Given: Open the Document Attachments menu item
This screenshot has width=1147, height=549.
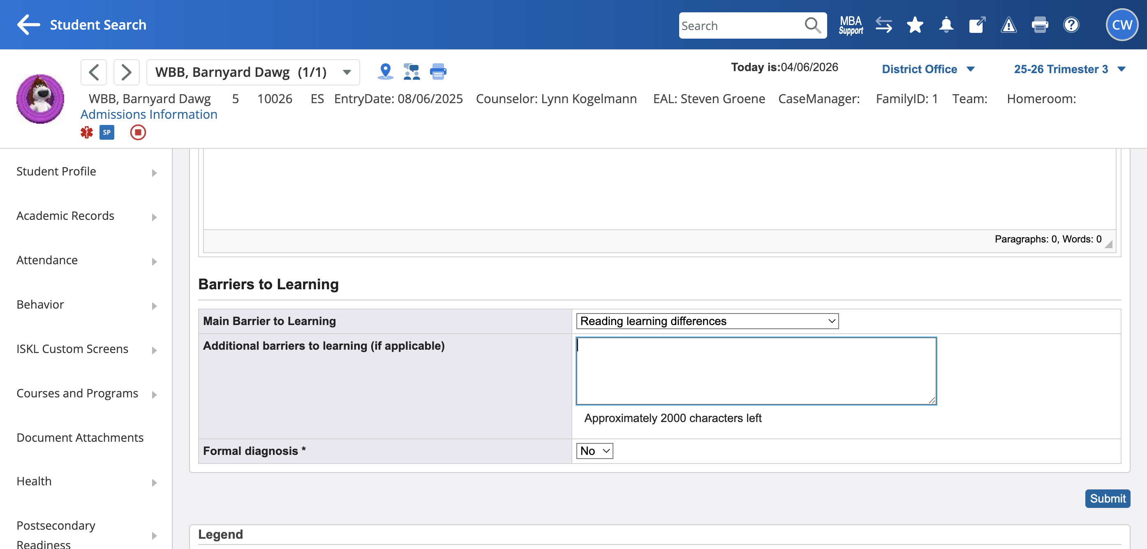Looking at the screenshot, I should (80, 437).
